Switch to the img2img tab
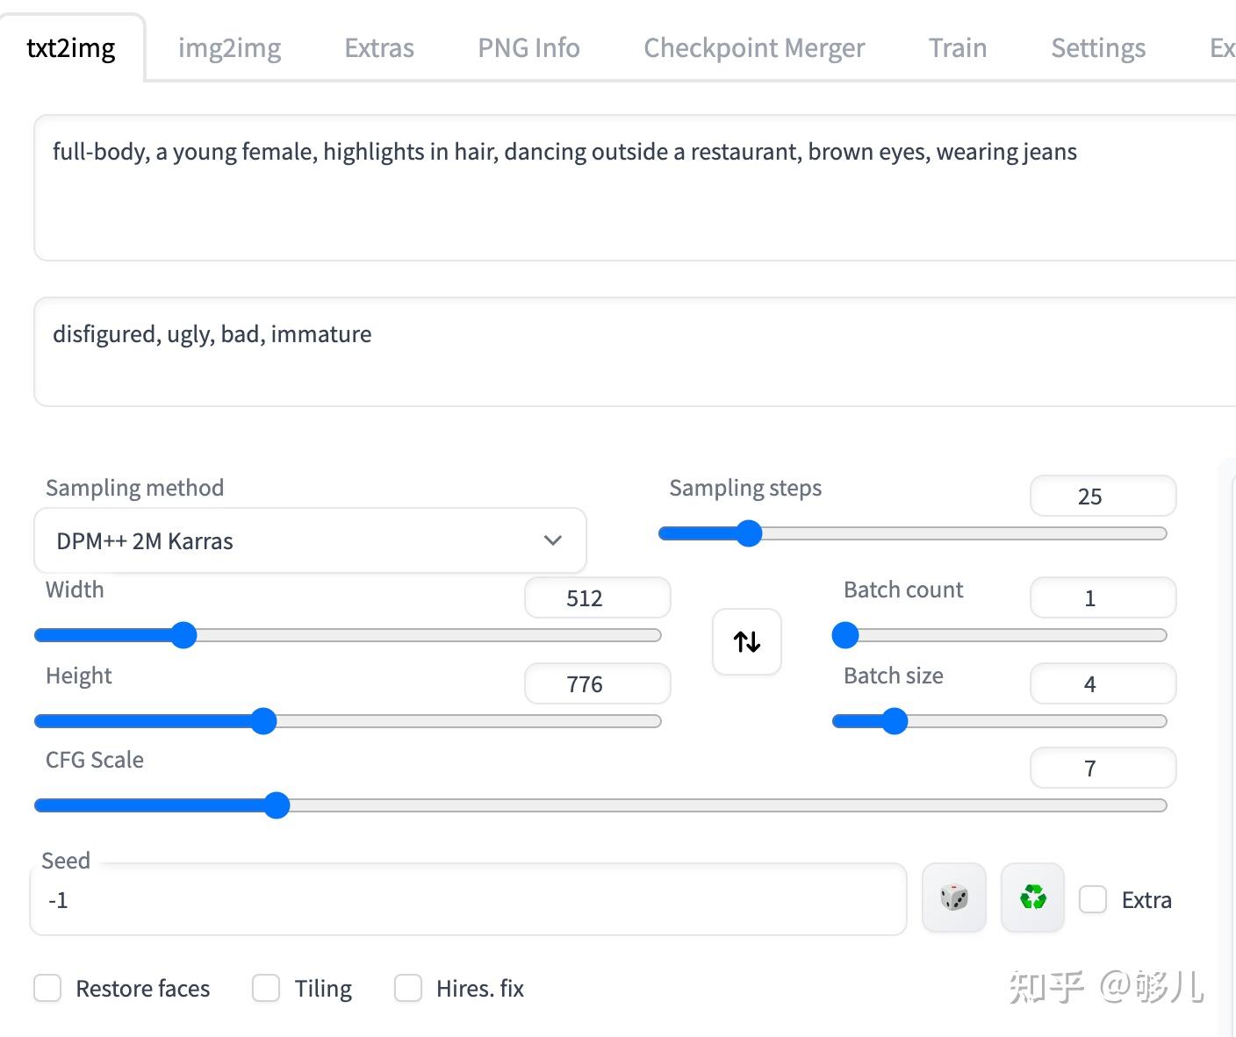Viewport: 1236px width, 1037px height. pyautogui.click(x=229, y=48)
